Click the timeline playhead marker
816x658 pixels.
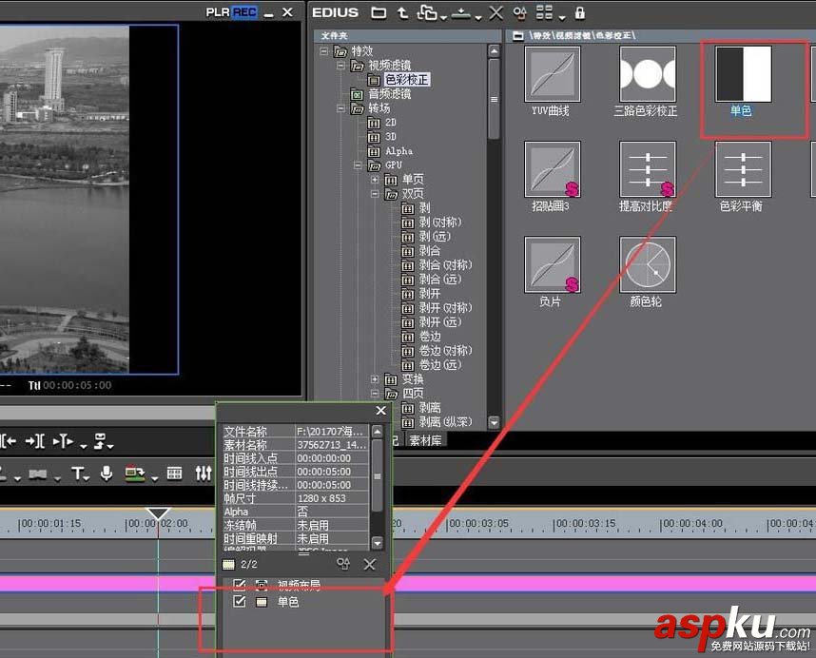158,513
